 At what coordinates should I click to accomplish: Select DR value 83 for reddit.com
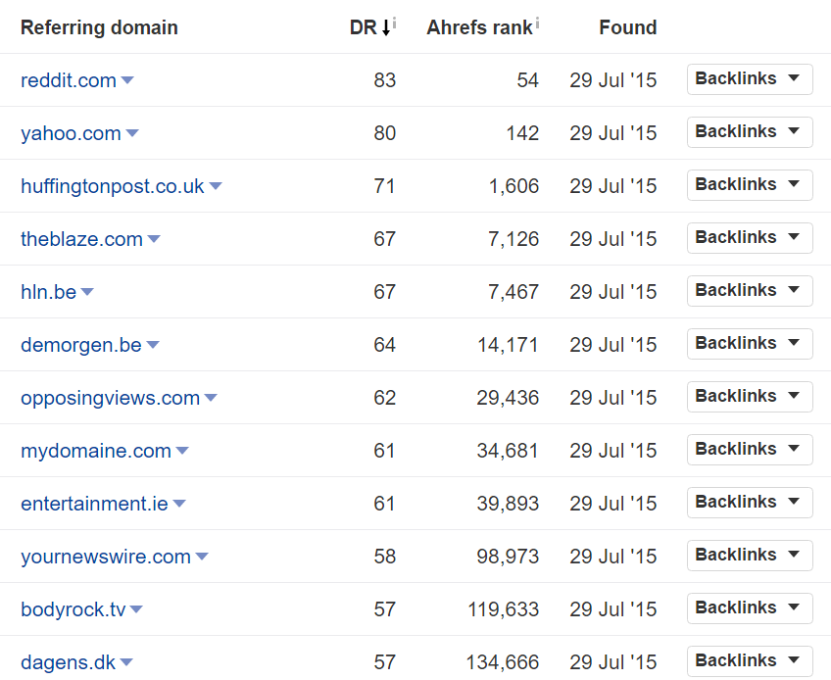tap(385, 80)
